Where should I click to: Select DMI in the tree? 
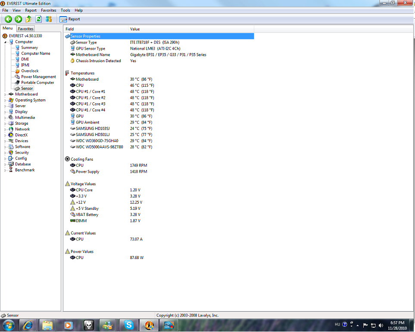coord(25,59)
